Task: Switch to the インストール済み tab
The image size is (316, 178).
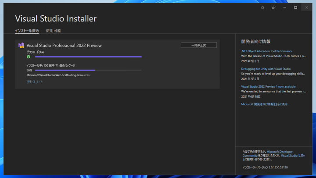Action: (27, 31)
